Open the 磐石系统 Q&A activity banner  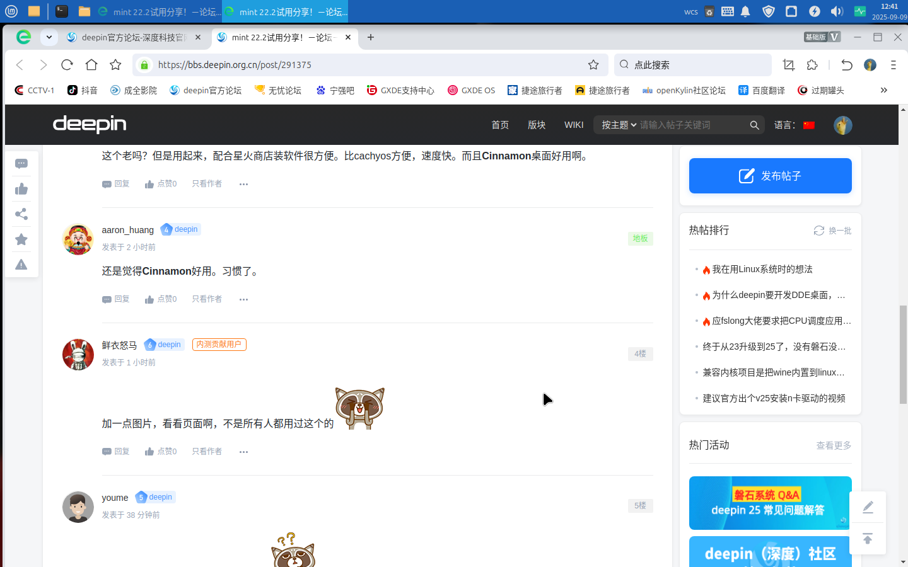coord(771,503)
